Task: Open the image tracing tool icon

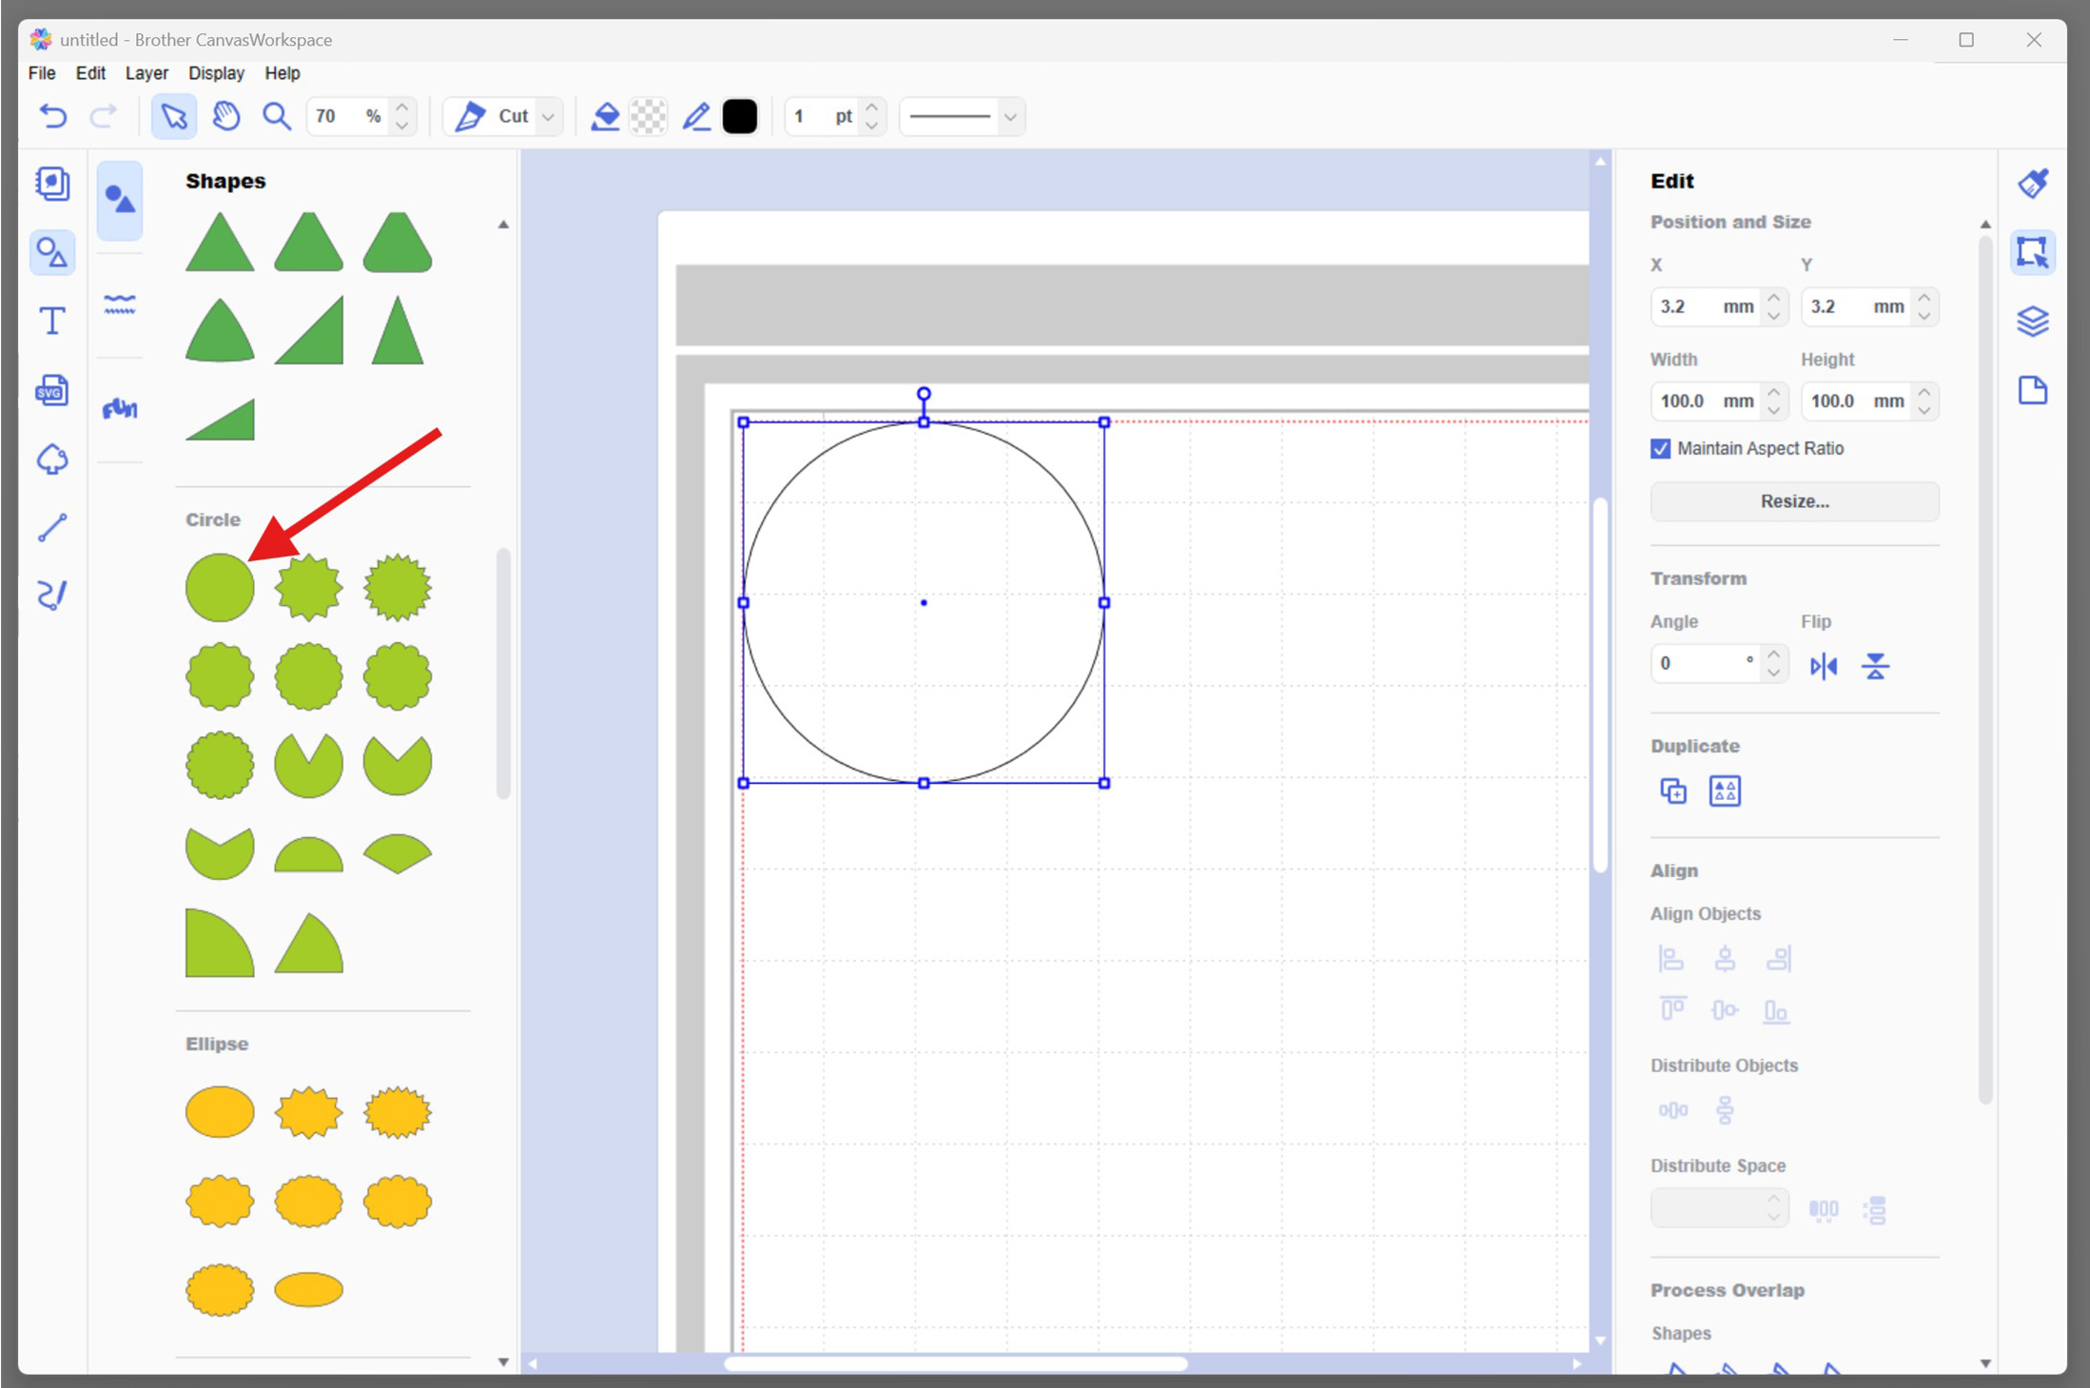Action: pyautogui.click(x=52, y=459)
